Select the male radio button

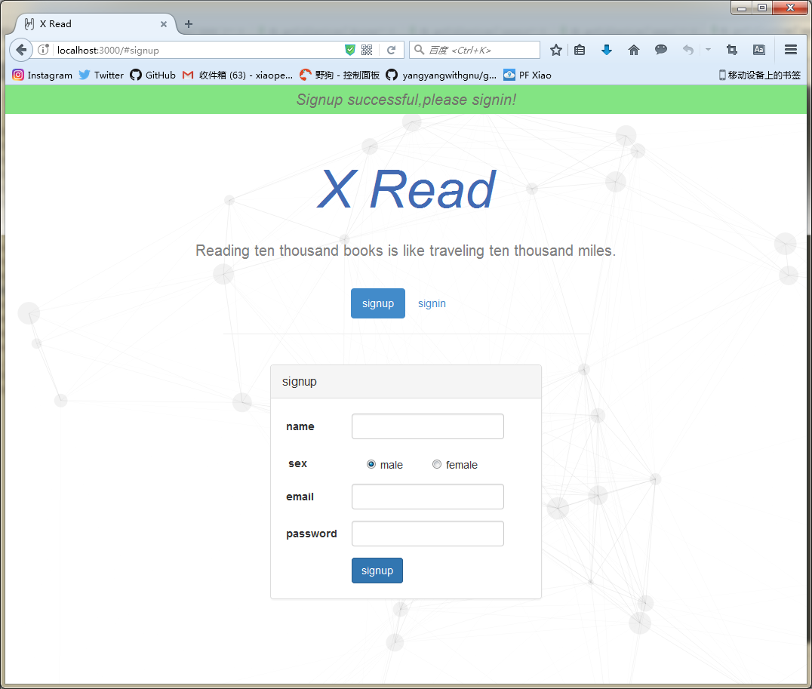[371, 464]
